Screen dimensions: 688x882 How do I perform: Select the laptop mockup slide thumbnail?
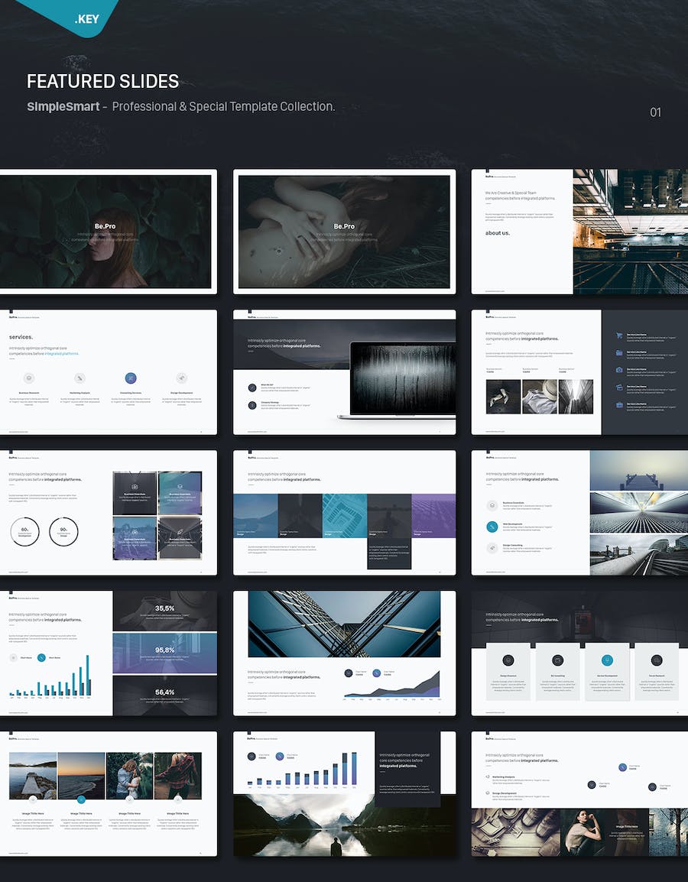pyautogui.click(x=344, y=372)
